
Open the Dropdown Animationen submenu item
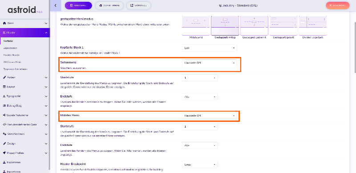tap(15, 69)
